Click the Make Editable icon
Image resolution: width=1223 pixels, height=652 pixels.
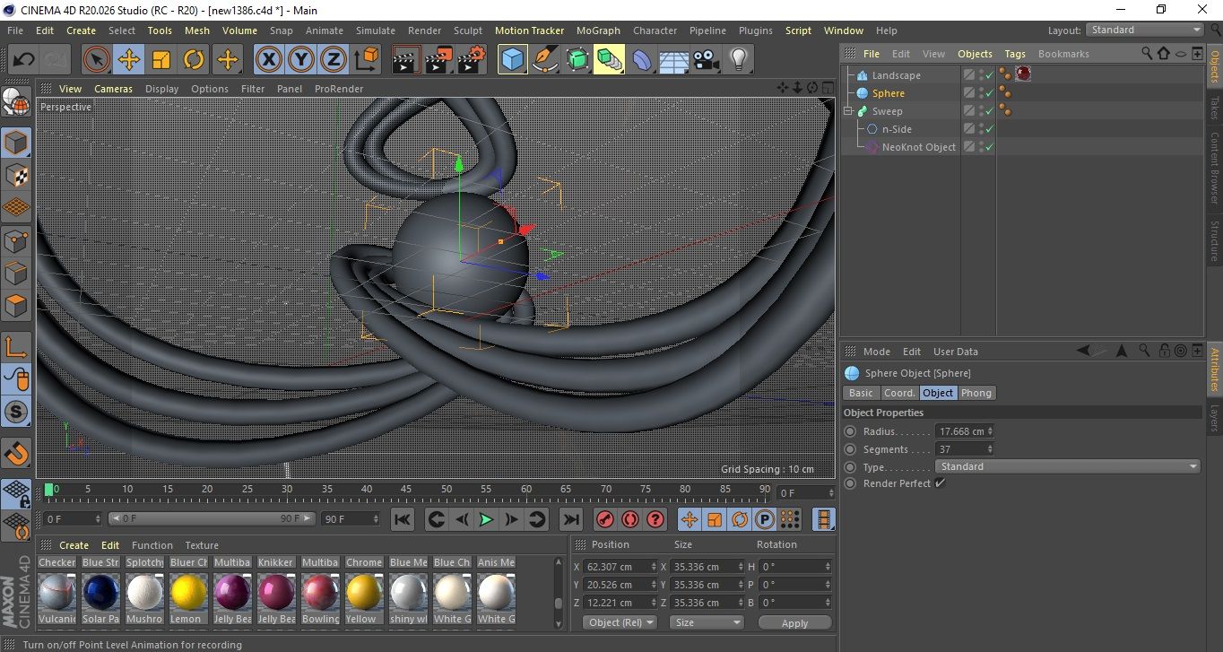coord(16,102)
